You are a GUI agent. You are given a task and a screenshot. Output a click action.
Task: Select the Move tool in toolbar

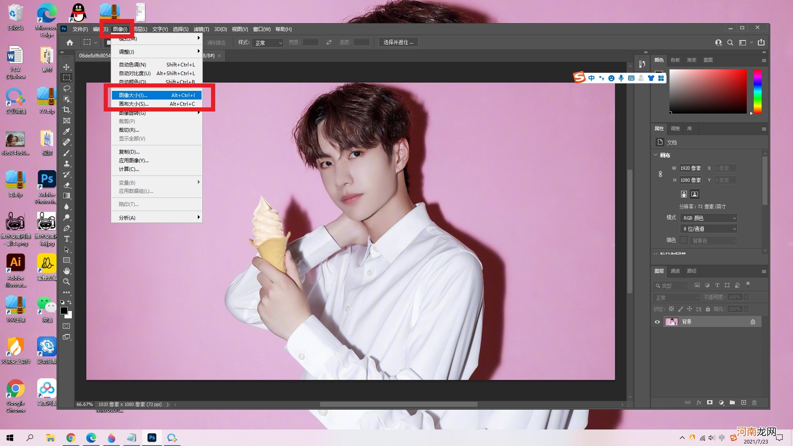pos(66,67)
